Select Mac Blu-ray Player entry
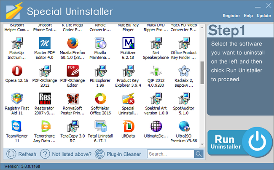 tap(128, 28)
